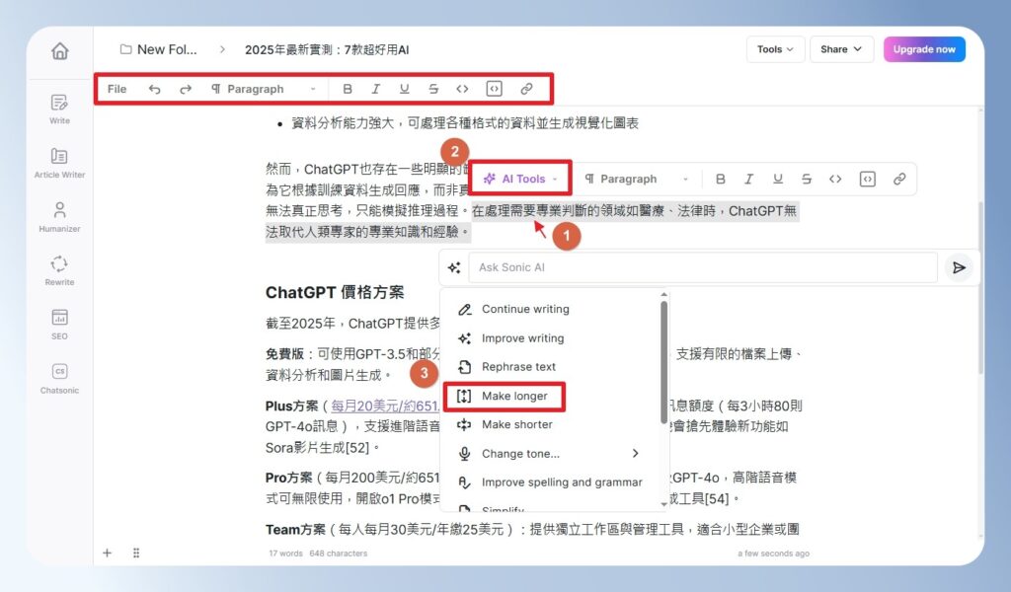Viewport: 1011px width, 592px height.
Task: Open the Tools dropdown
Action: 775,49
